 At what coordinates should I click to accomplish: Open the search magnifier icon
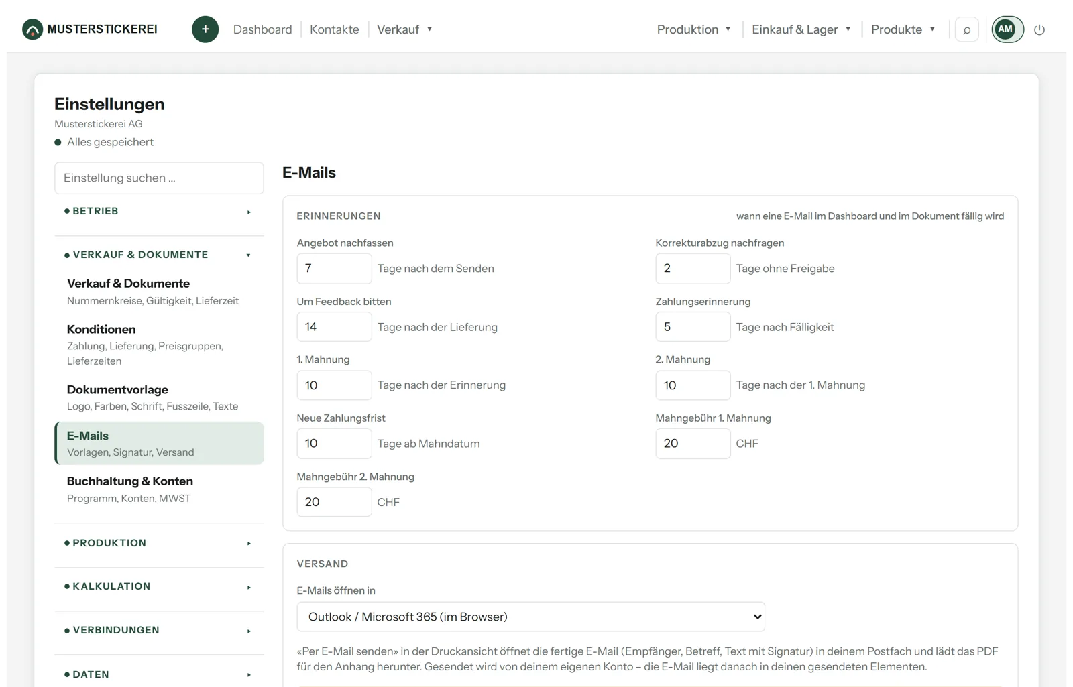[966, 29]
